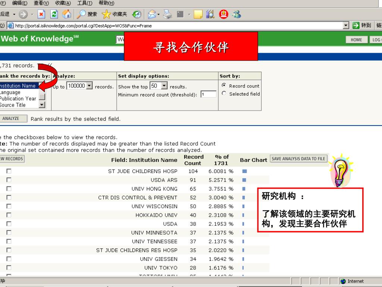Click the Mail envelope icon
The image size is (382, 287).
coord(151,15)
